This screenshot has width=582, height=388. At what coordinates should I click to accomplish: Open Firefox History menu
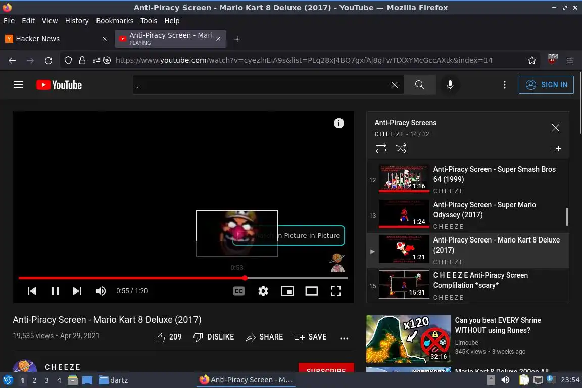[77, 21]
